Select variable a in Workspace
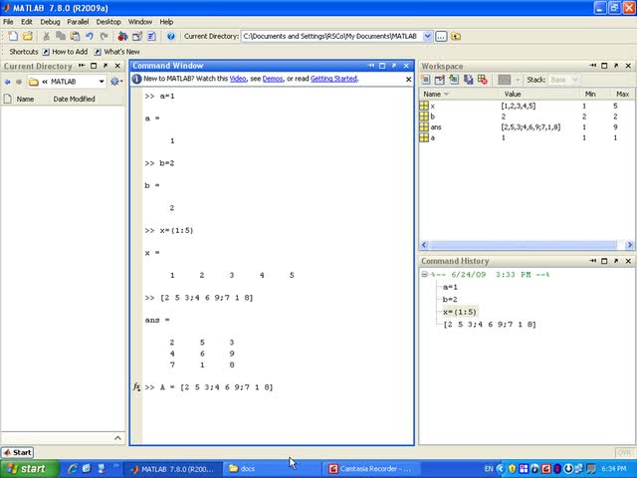637x478 pixels. tap(527, 137)
